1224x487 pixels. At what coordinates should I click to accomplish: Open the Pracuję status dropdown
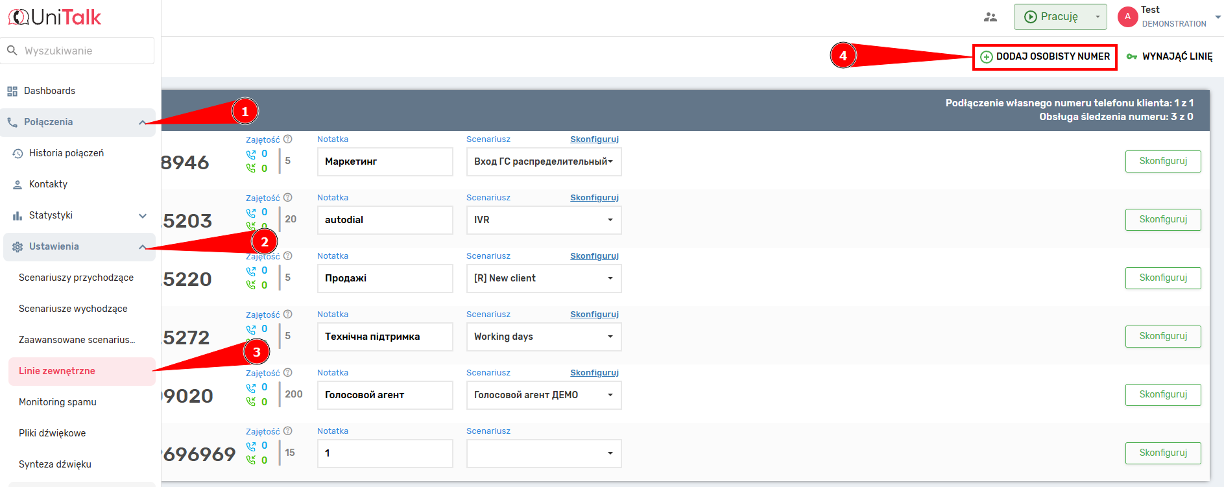[1097, 17]
